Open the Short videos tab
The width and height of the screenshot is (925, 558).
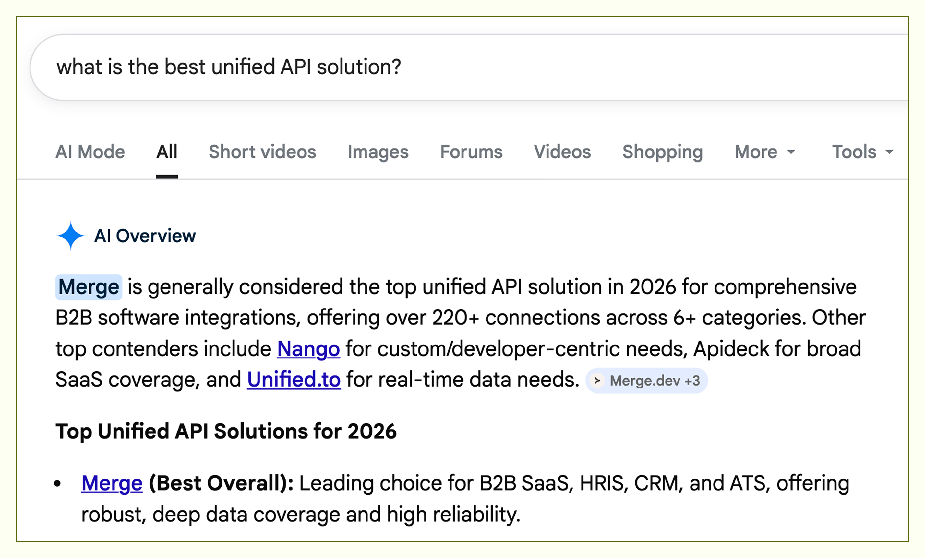tap(262, 152)
